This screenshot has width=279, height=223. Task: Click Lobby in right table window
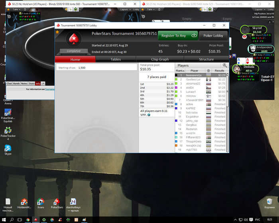click(271, 10)
